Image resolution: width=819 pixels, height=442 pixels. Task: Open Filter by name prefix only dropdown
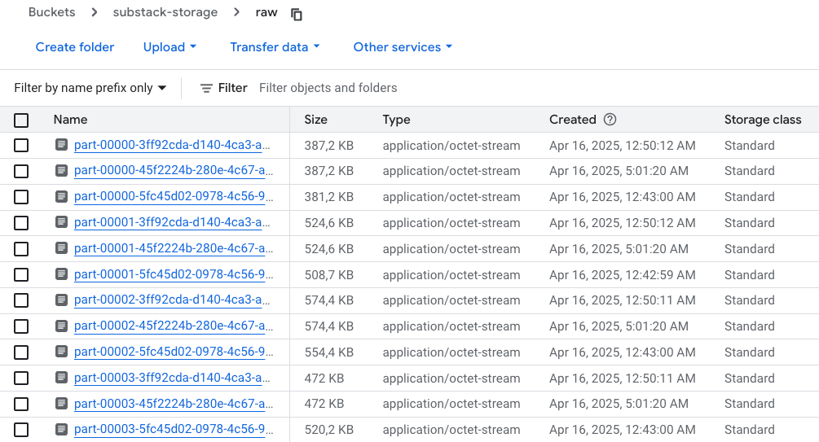tap(90, 88)
